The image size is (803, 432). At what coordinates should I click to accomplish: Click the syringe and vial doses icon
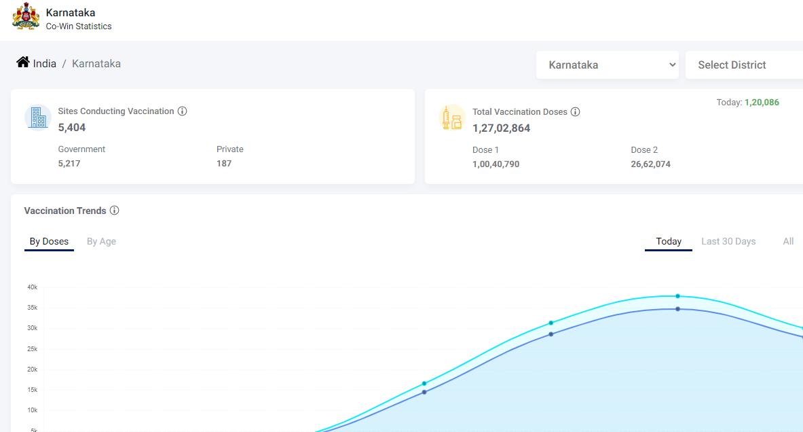[x=451, y=118]
